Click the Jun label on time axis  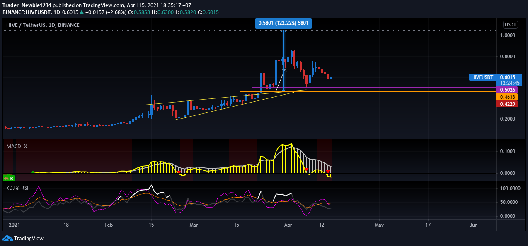click(x=474, y=225)
